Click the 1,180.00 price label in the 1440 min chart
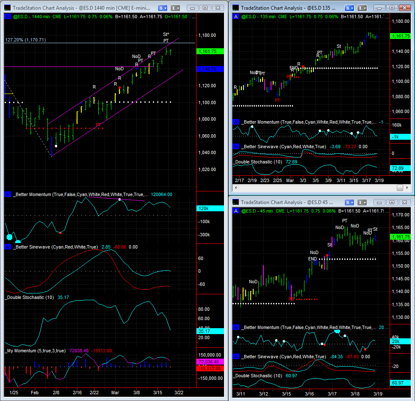The image size is (415, 401). (207, 35)
